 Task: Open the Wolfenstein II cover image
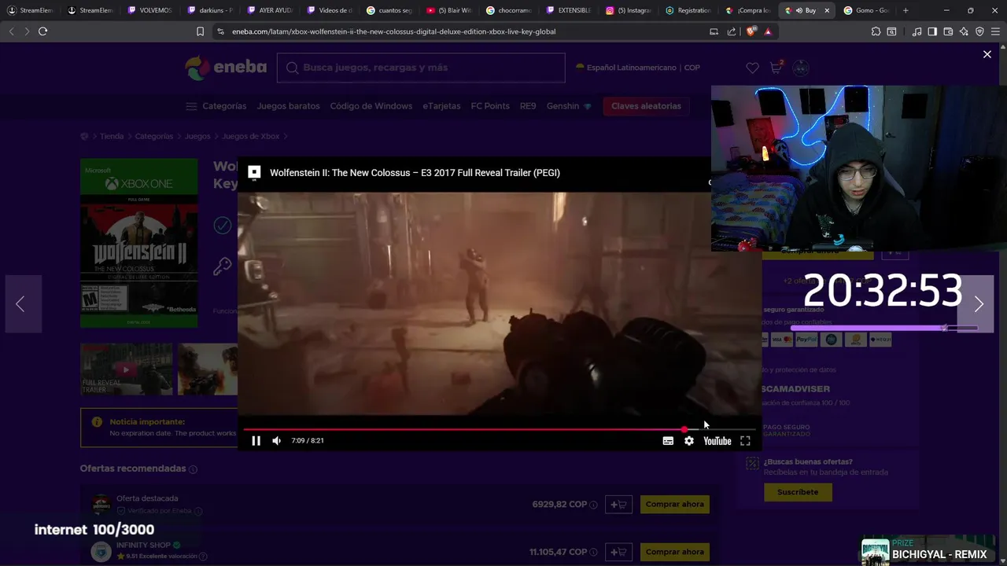(x=139, y=243)
